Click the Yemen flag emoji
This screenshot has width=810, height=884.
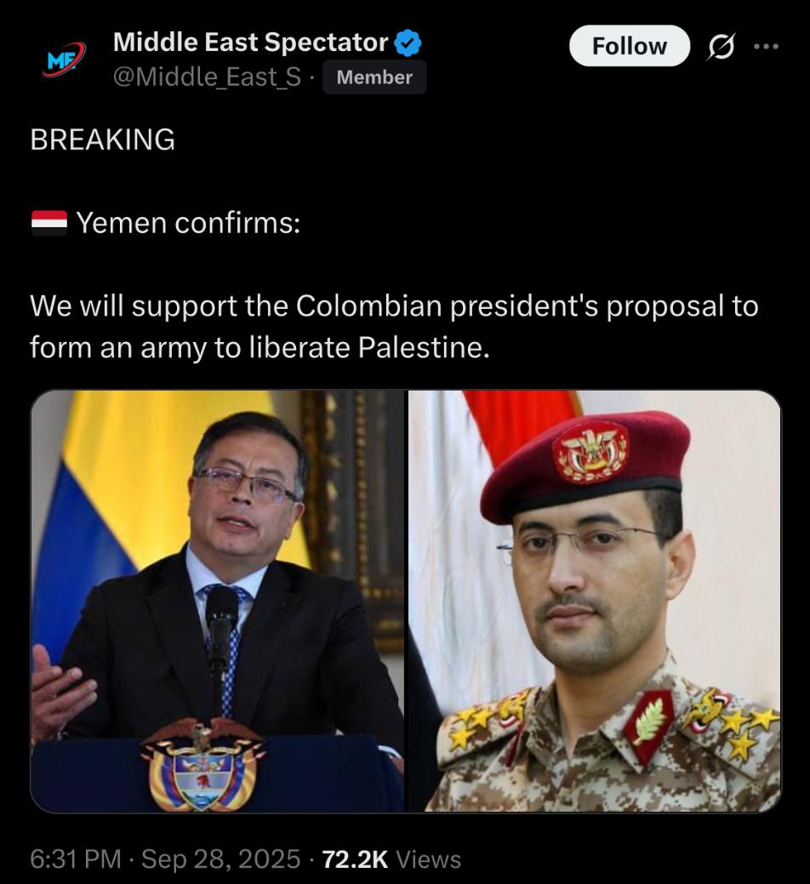click(49, 222)
